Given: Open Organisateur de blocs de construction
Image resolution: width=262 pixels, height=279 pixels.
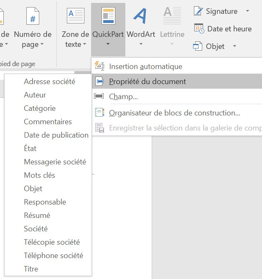Looking at the screenshot, I should click(174, 113).
